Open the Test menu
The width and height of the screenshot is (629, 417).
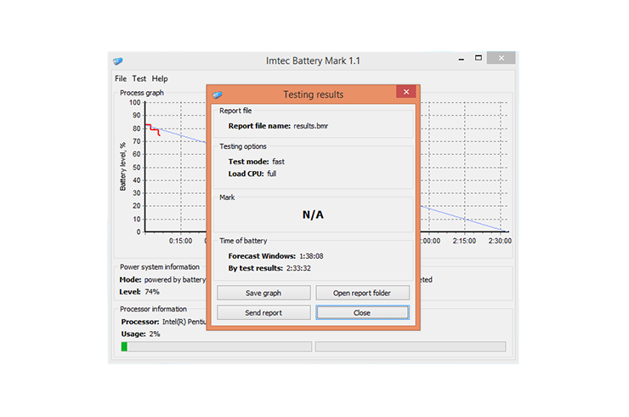[139, 79]
